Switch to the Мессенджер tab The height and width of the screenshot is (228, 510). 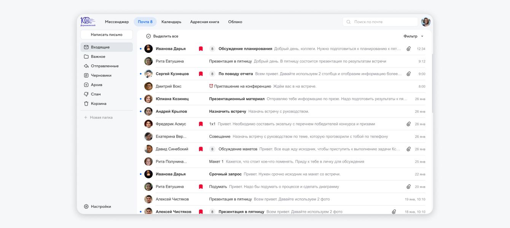pos(117,22)
